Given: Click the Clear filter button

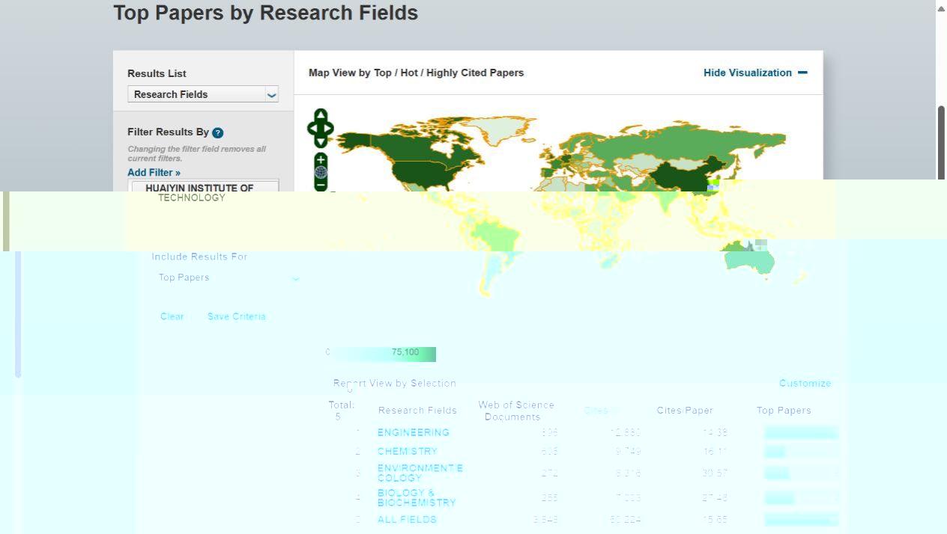Looking at the screenshot, I should coord(172,316).
